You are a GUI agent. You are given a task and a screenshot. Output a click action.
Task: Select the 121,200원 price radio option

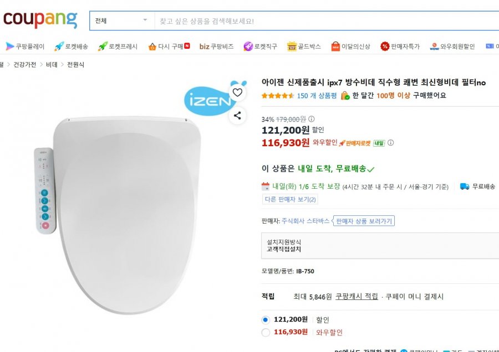[x=266, y=320]
